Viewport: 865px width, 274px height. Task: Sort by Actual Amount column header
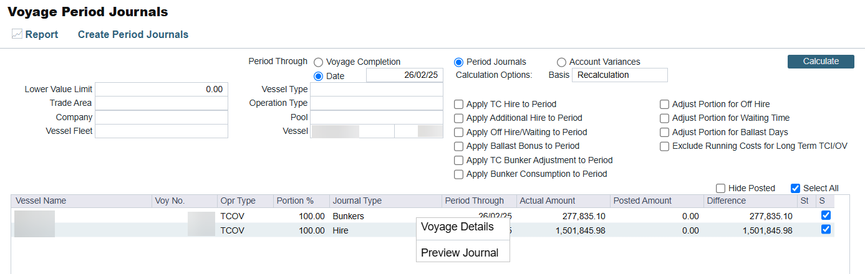click(548, 201)
